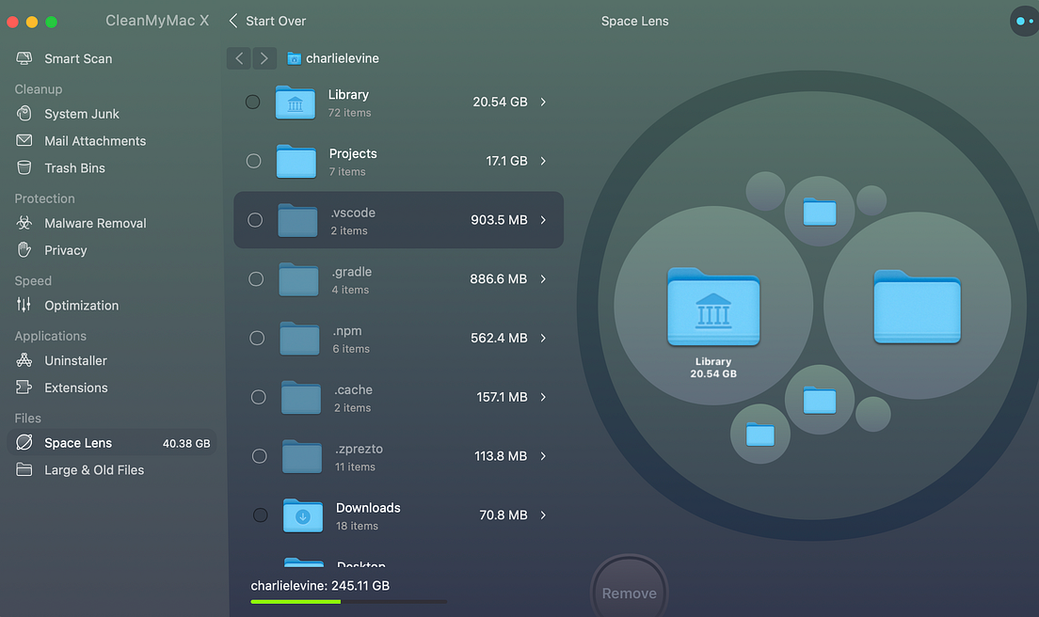Click the Start Over button
Image resolution: width=1039 pixels, height=617 pixels.
pyautogui.click(x=267, y=22)
